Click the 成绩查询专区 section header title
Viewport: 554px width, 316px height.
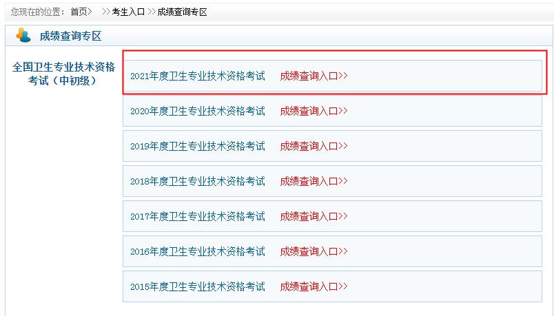pos(70,36)
